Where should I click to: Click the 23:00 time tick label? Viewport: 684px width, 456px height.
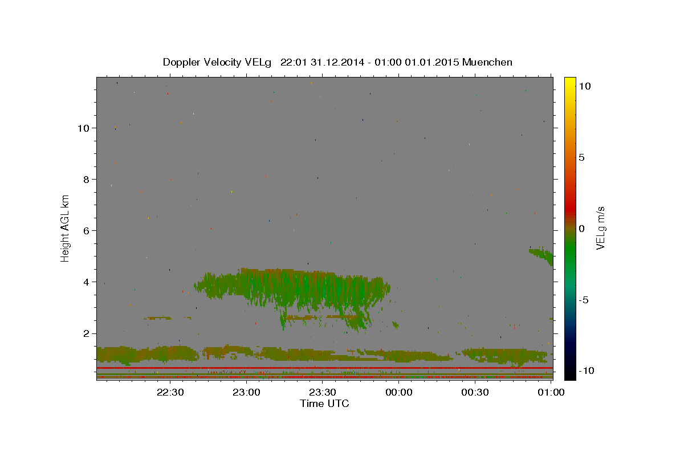[246, 393]
